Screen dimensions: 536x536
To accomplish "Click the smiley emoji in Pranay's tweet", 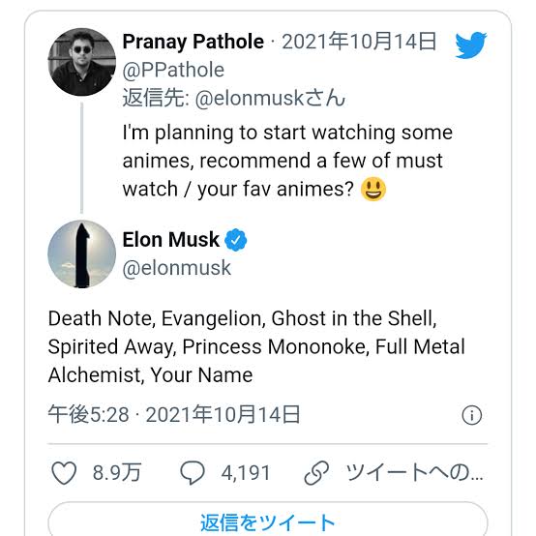I will point(373,189).
